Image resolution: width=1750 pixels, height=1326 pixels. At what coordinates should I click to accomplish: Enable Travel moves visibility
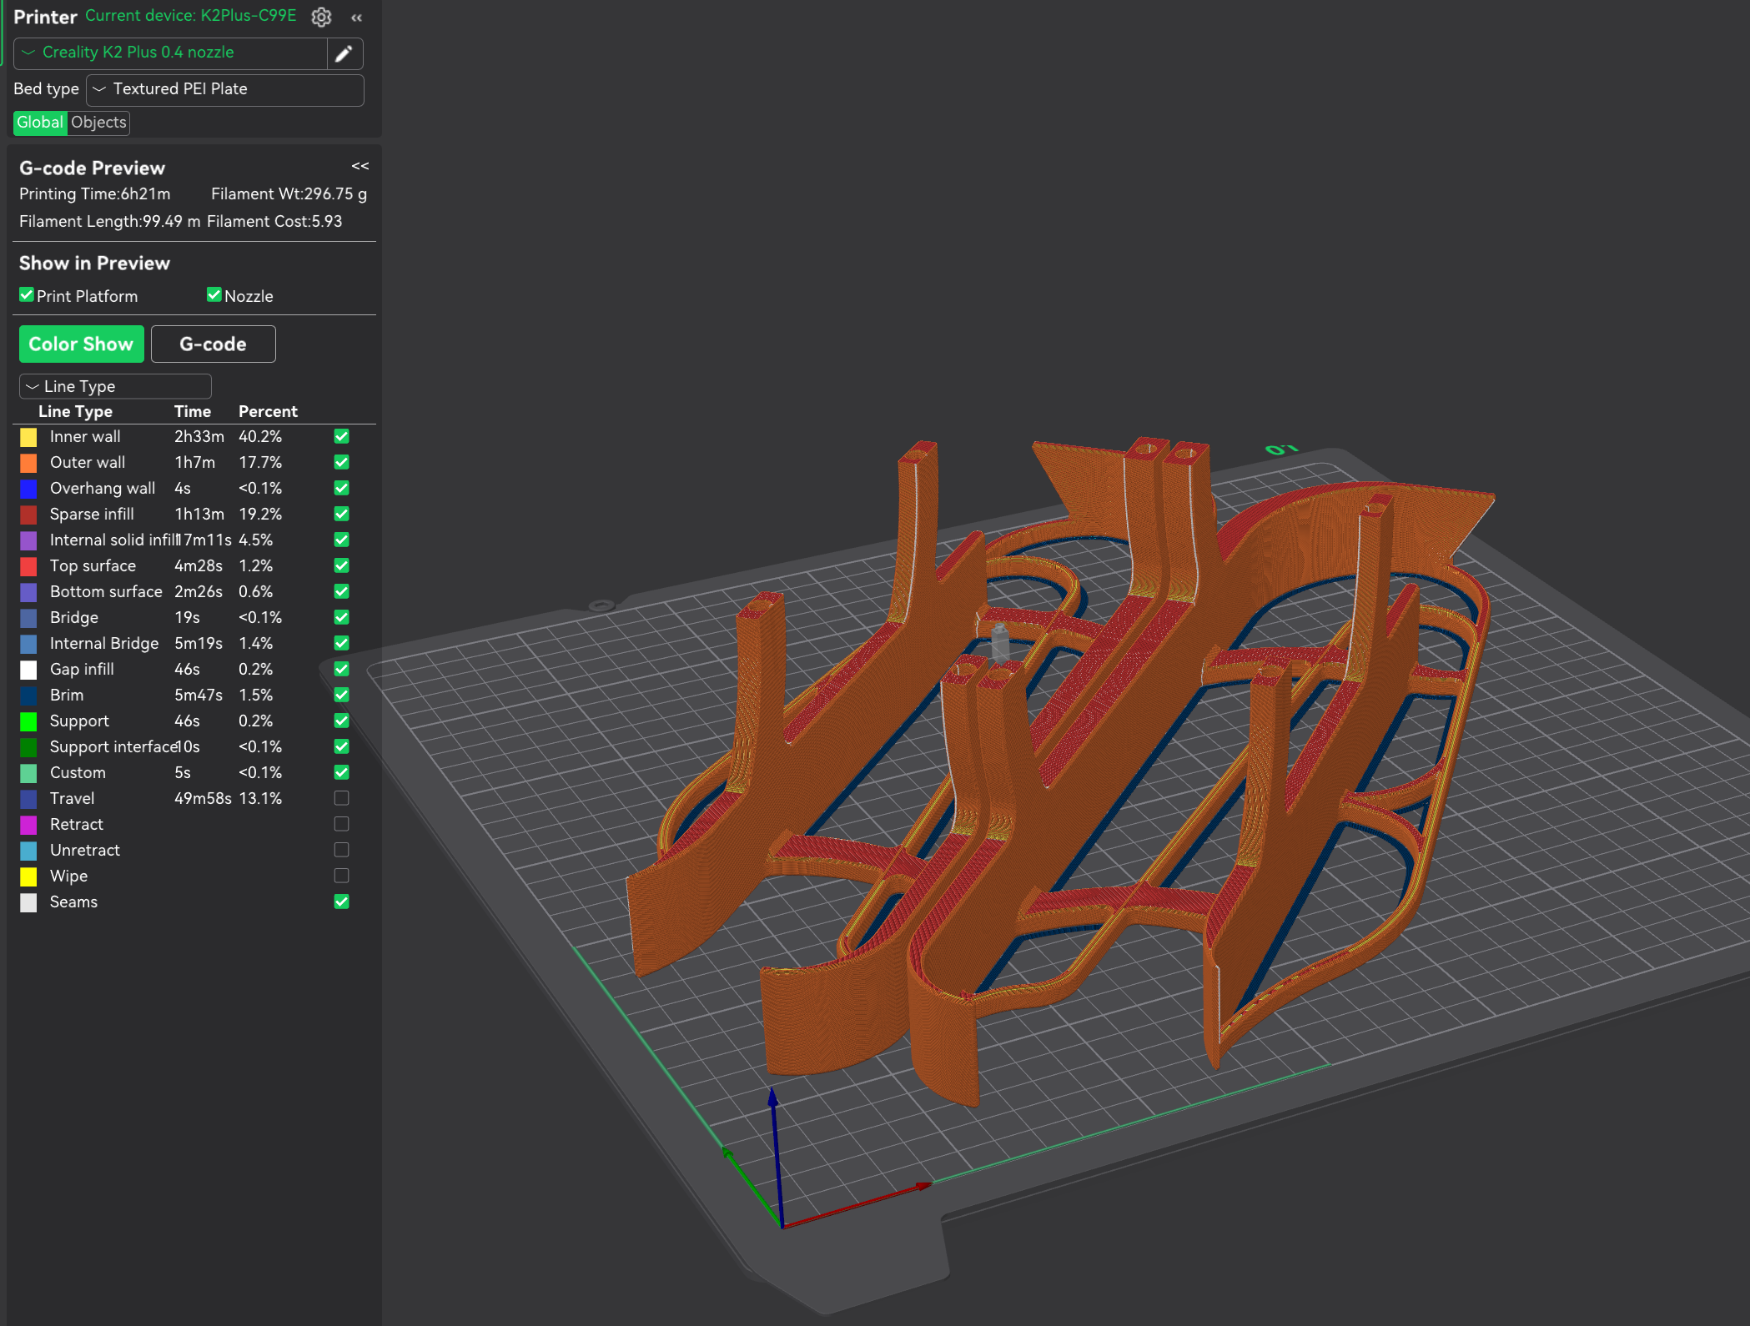click(x=341, y=798)
